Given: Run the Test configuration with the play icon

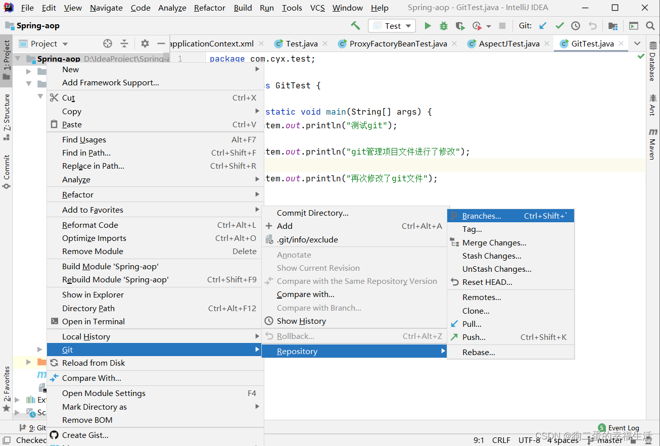Looking at the screenshot, I should [x=428, y=26].
